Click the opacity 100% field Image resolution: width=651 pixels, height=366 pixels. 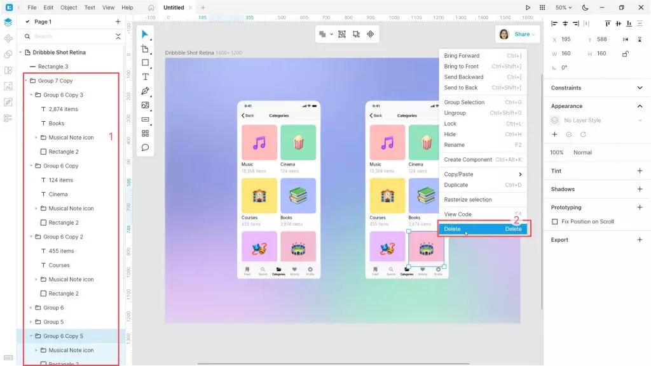(557, 152)
